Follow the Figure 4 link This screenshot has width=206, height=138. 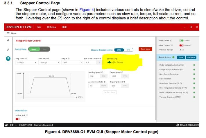point(87,10)
